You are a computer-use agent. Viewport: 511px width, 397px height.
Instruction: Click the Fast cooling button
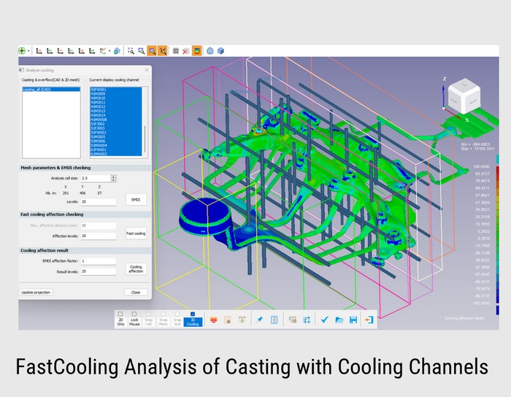pos(136,234)
